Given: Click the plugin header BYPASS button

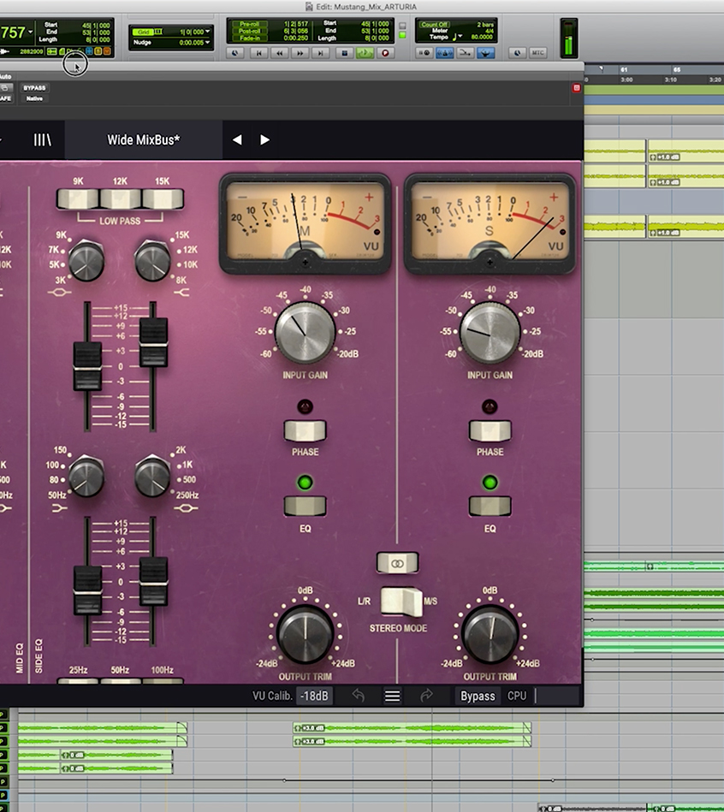Looking at the screenshot, I should point(35,88).
